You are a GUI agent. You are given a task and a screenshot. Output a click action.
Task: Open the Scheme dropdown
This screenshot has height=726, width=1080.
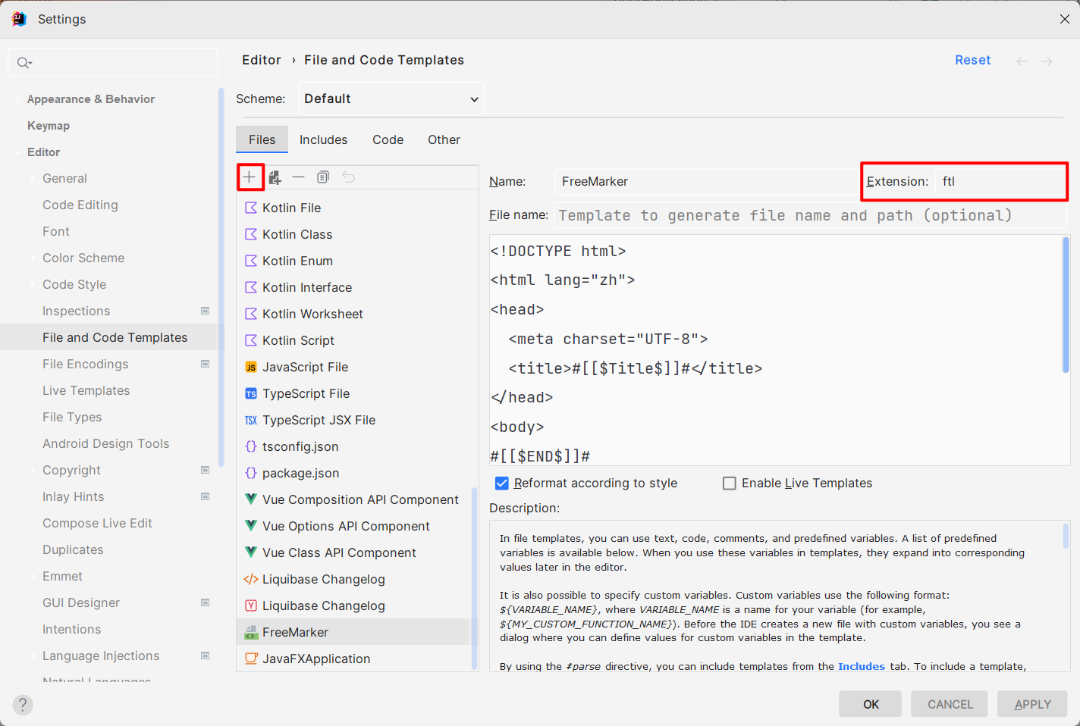(391, 99)
